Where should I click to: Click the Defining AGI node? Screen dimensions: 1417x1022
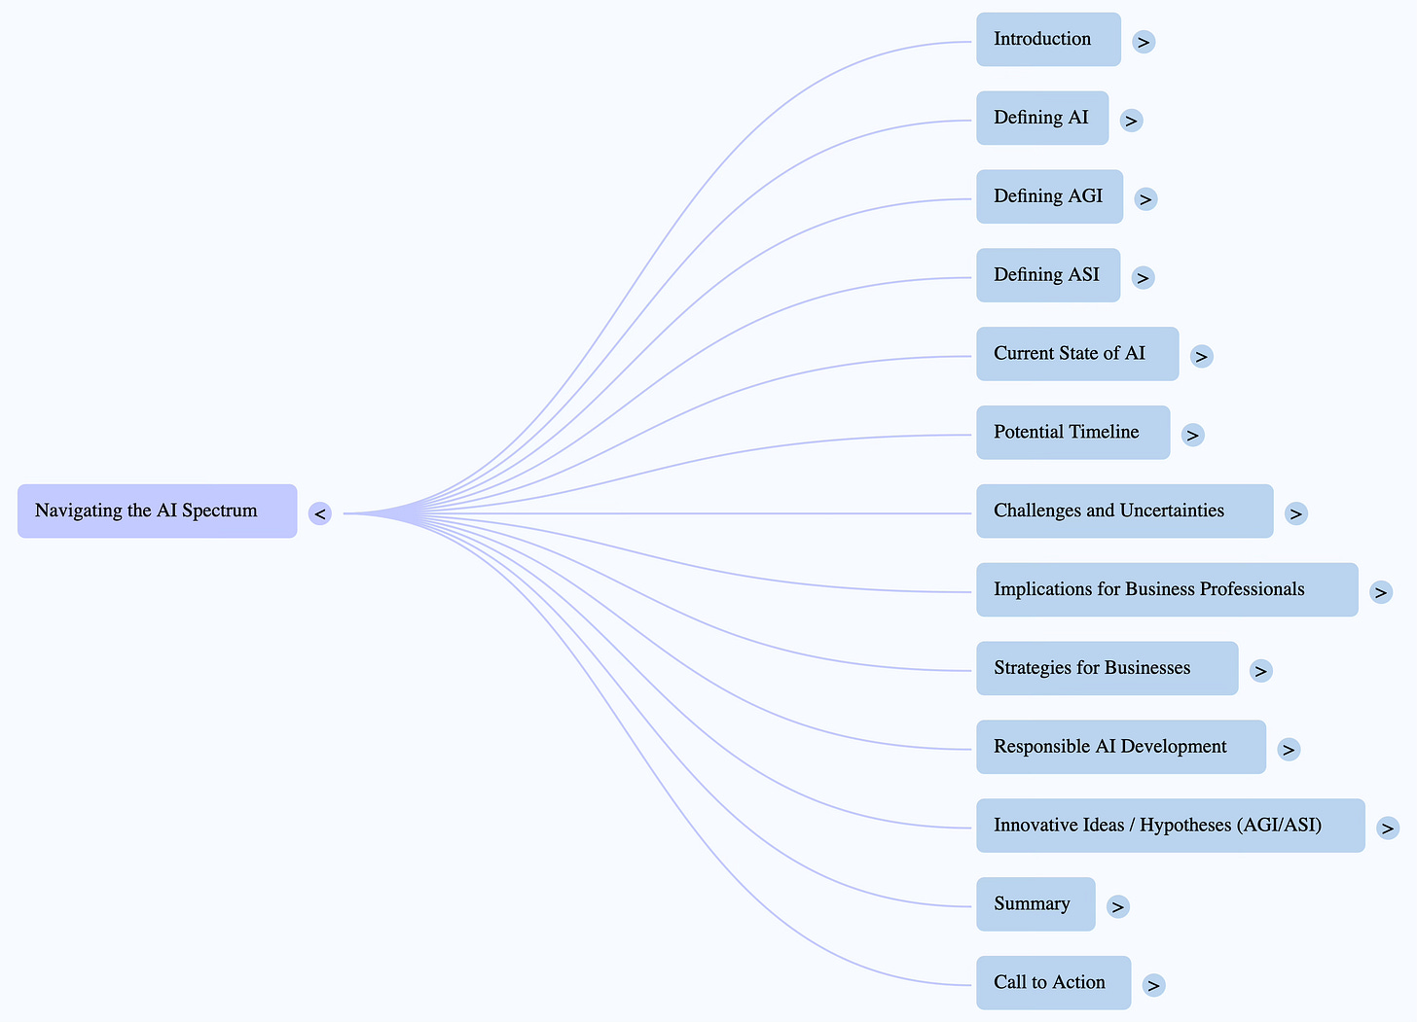point(1050,196)
